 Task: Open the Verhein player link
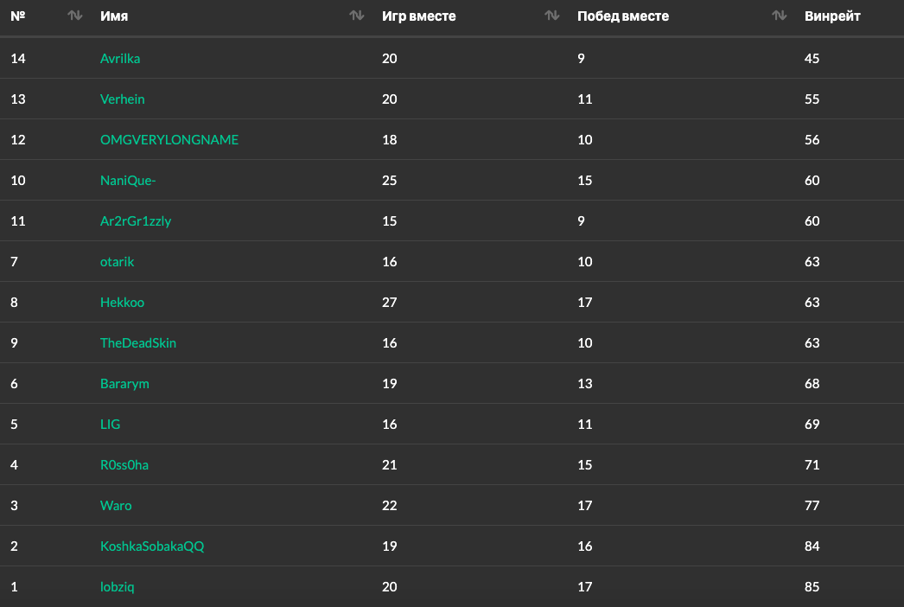pyautogui.click(x=123, y=99)
